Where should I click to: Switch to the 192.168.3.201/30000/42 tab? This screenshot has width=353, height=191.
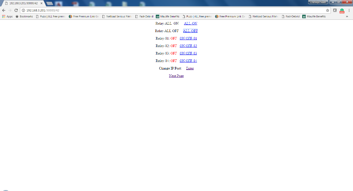click(x=23, y=4)
